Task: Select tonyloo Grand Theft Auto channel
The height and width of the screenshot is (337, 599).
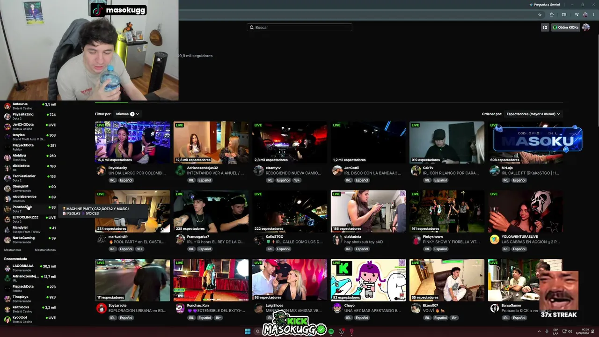Action: [x=30, y=137]
